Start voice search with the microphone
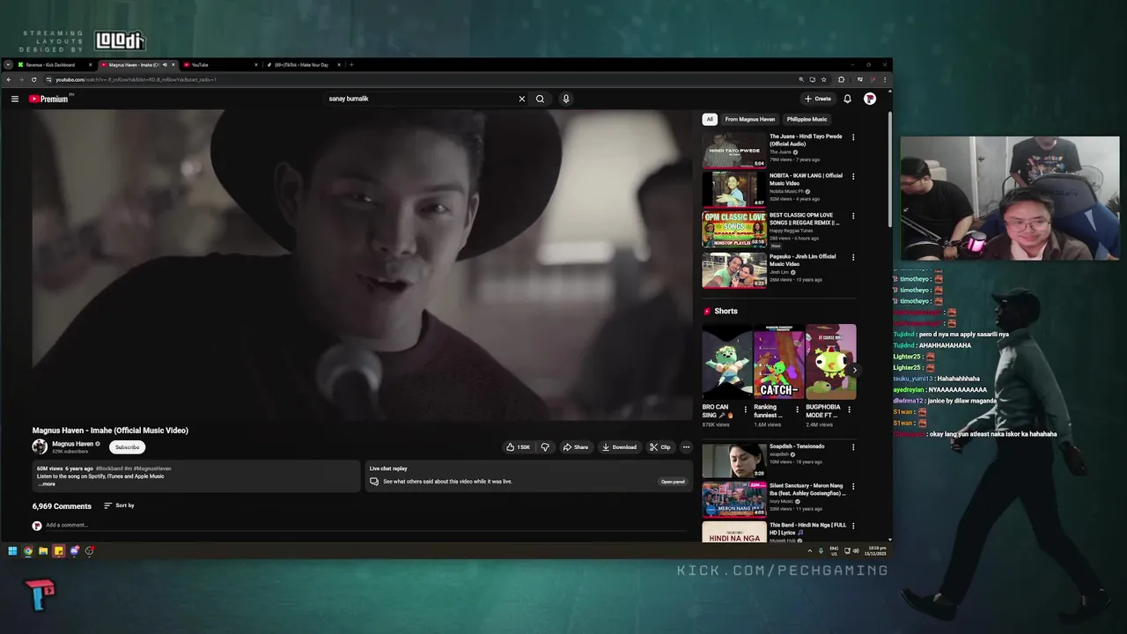Screen dimensions: 1127x634 click(x=566, y=99)
